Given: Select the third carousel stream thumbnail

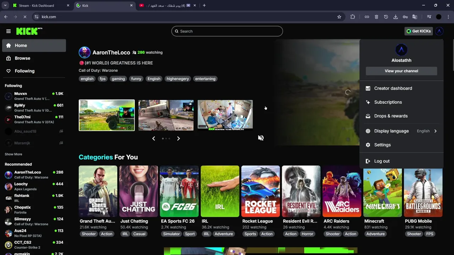Looking at the screenshot, I should pos(225,115).
